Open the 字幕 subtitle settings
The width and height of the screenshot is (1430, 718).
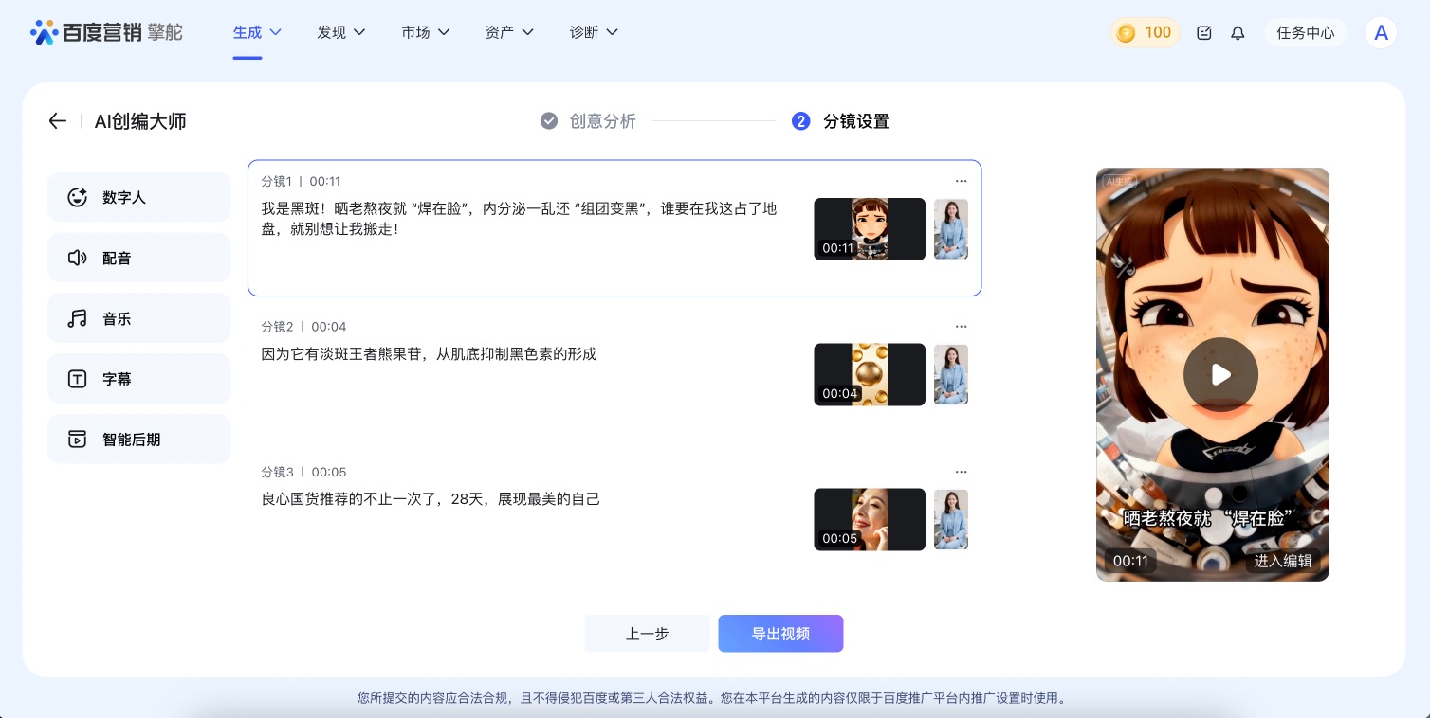click(138, 379)
